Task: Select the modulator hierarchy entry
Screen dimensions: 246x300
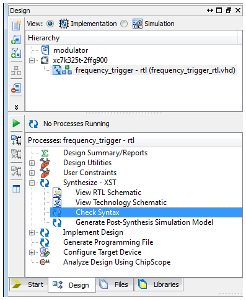Action: pos(71,50)
